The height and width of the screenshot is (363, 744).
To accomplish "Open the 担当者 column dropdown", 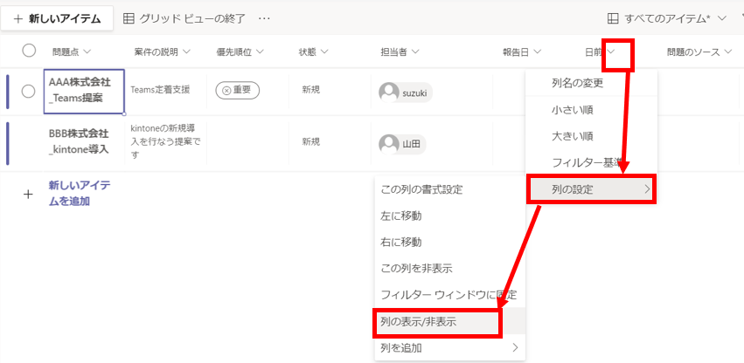I will click(x=415, y=52).
